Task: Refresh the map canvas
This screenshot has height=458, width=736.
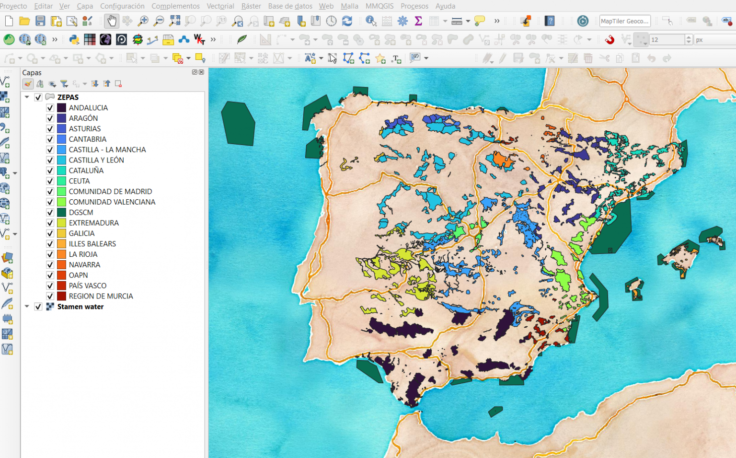Action: point(346,21)
